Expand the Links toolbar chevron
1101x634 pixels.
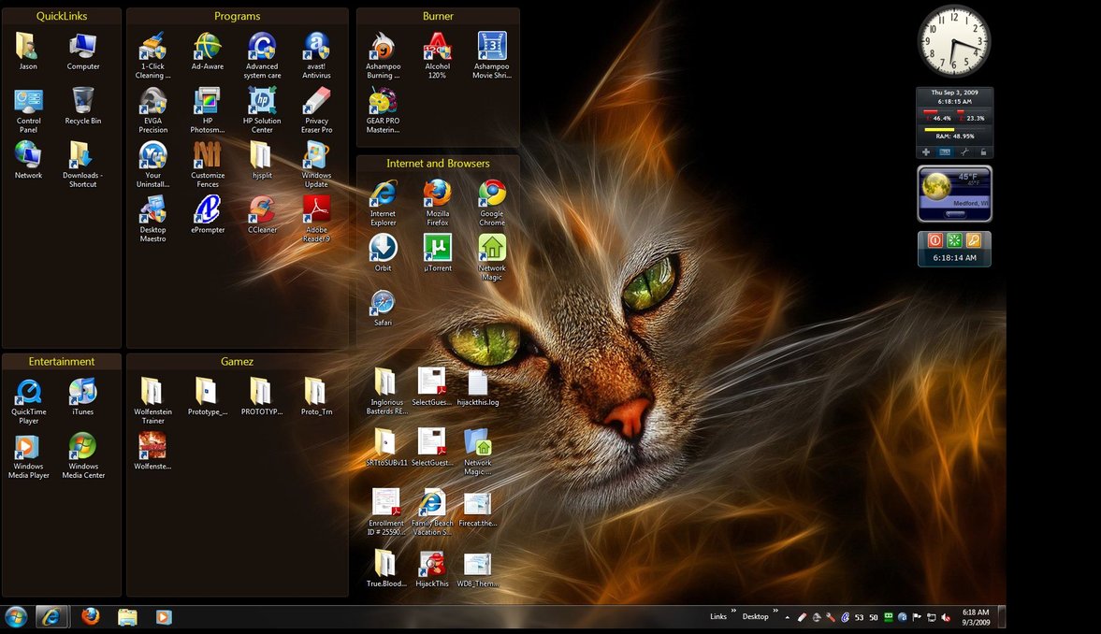click(733, 612)
